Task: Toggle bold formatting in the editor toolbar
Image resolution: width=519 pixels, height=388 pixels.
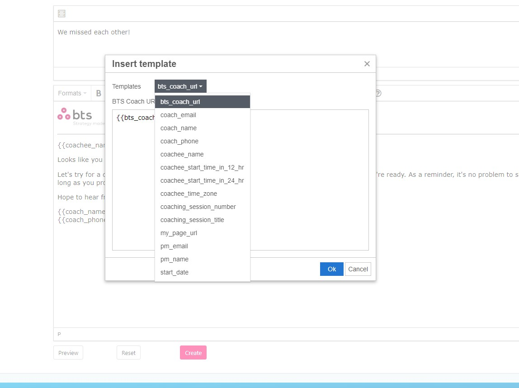Action: pyautogui.click(x=98, y=93)
